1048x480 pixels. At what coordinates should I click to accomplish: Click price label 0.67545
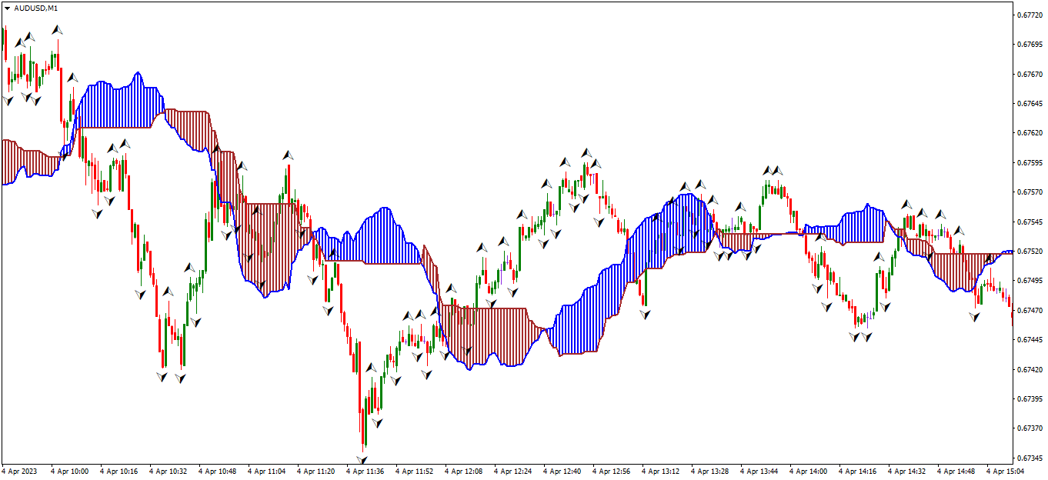coord(1029,222)
